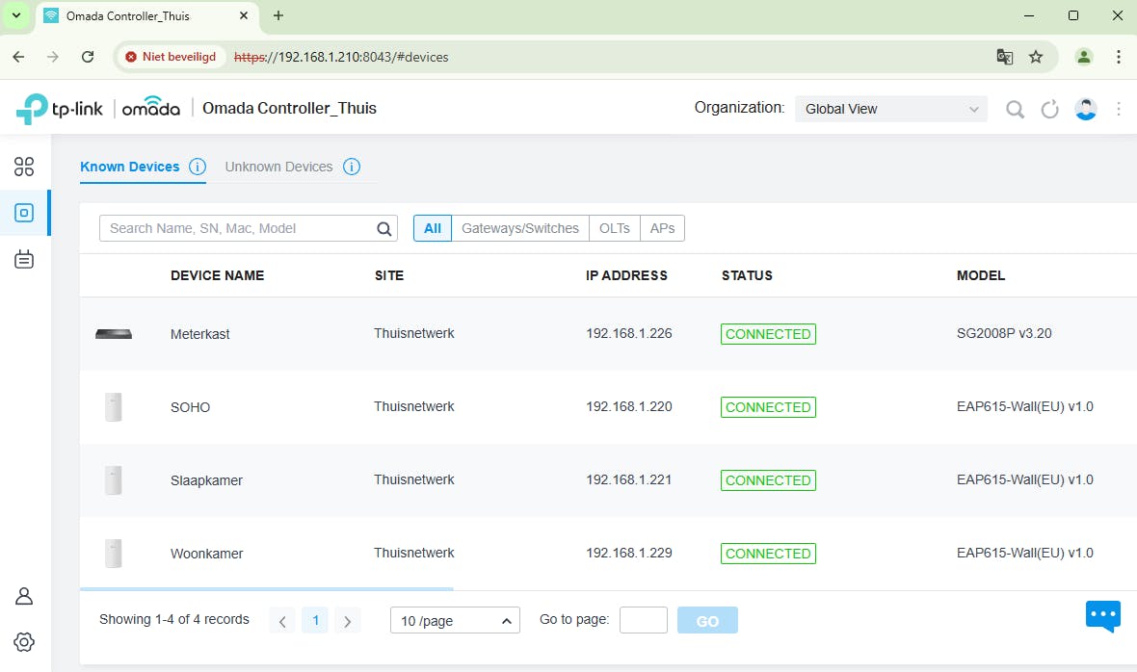Click the Woonkamer access point icon
Image resolution: width=1137 pixels, height=672 pixels.
[113, 554]
